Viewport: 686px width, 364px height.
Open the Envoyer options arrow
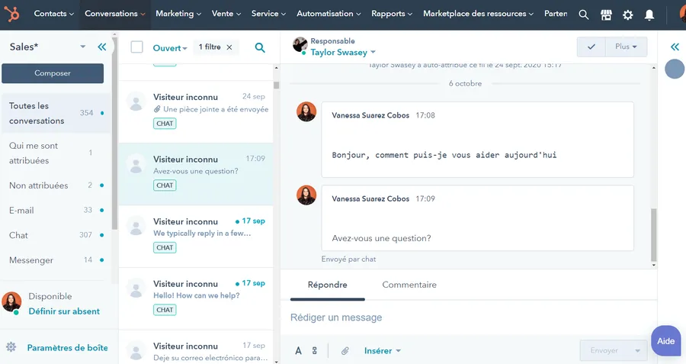[x=637, y=350]
